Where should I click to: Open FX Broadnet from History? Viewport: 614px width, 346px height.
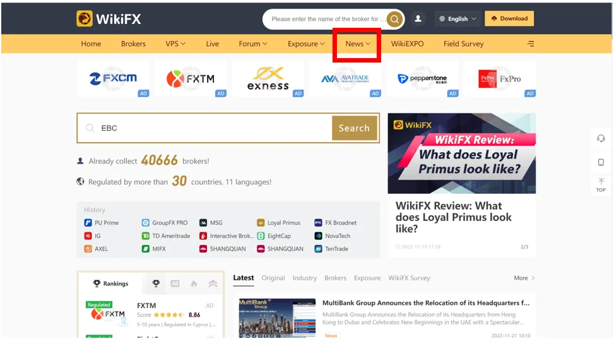point(336,223)
